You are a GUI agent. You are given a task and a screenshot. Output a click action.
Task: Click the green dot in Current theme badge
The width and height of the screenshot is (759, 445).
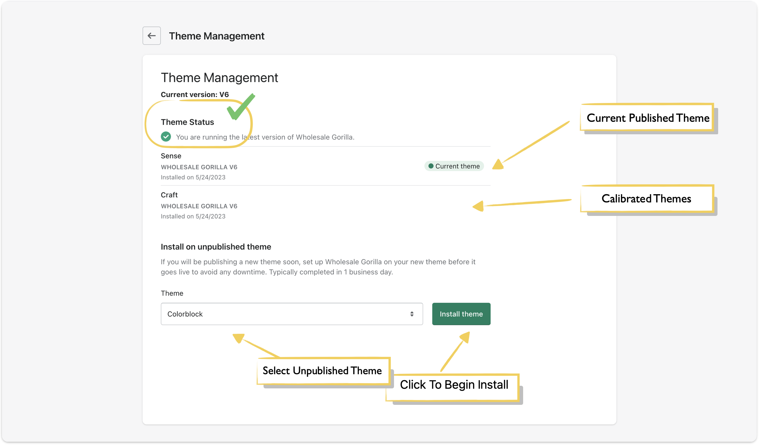[431, 166]
